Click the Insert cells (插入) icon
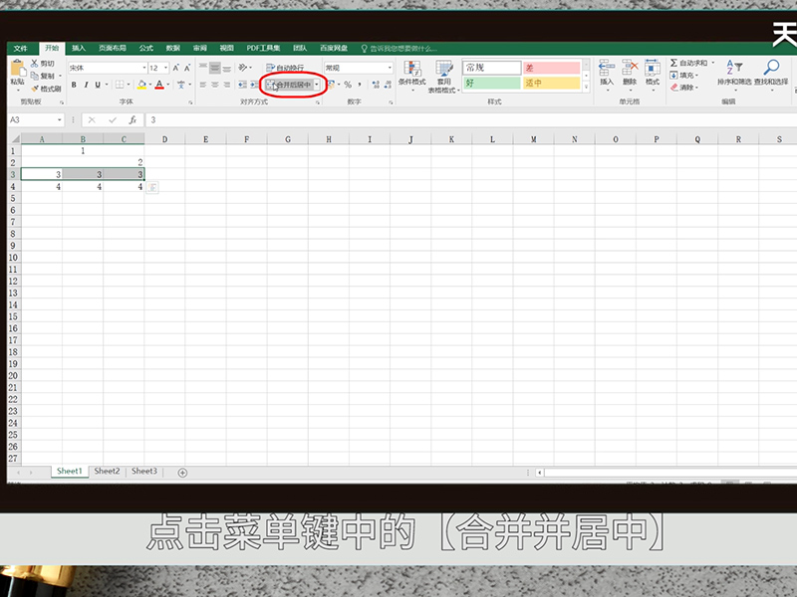This screenshot has height=597, width=797. [x=607, y=68]
